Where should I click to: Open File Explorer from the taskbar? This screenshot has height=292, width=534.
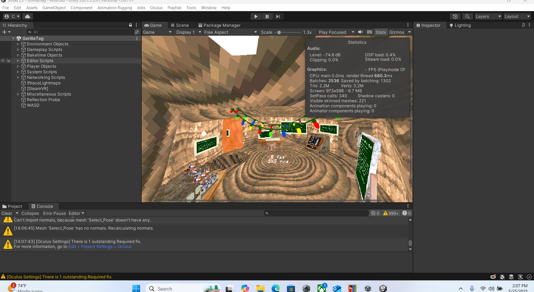coord(260,288)
